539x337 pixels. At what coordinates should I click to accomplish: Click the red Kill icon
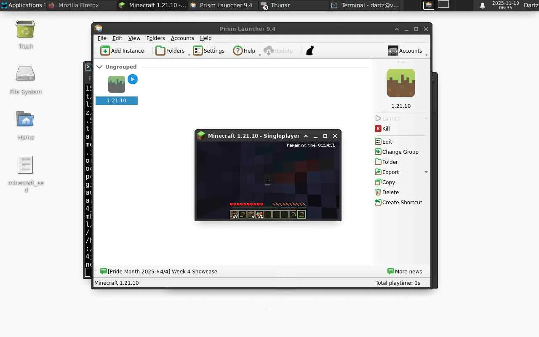pos(378,128)
